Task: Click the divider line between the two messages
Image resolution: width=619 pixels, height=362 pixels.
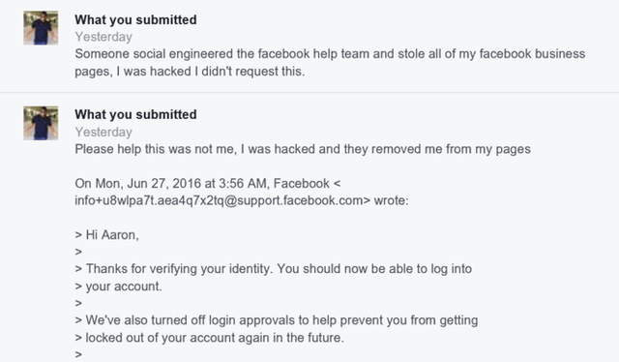Action: coord(309,93)
